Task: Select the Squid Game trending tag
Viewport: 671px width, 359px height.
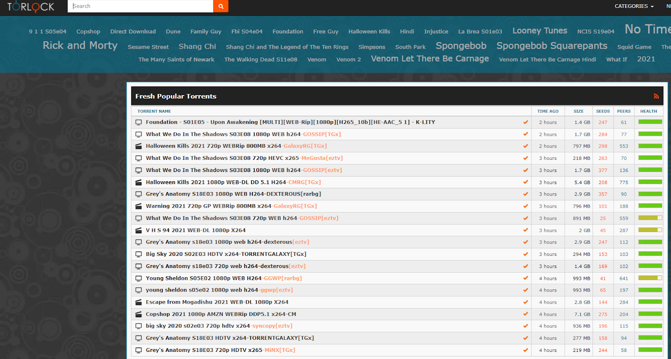Action: (x=634, y=47)
